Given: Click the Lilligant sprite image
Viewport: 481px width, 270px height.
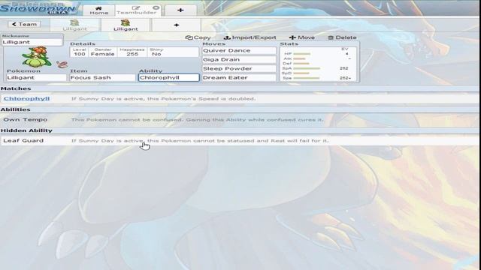Looking at the screenshot, I should [37, 57].
